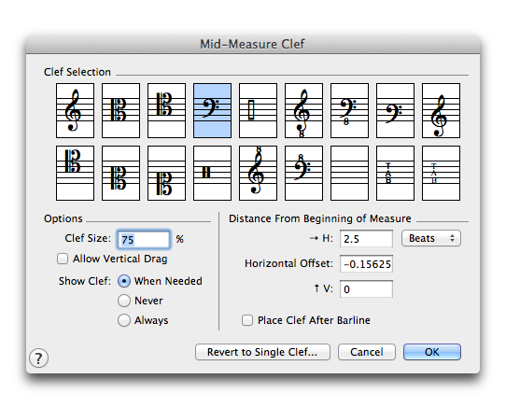This screenshot has height=407, width=506.
Task: Check Place Clef After Barline
Action: pyautogui.click(x=247, y=320)
